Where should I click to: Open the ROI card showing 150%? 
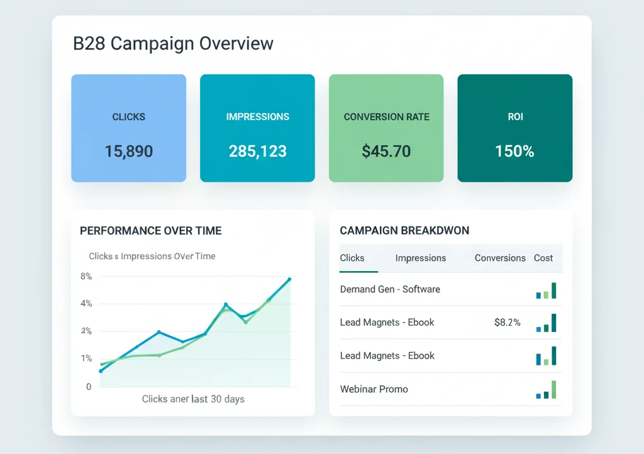click(x=514, y=128)
